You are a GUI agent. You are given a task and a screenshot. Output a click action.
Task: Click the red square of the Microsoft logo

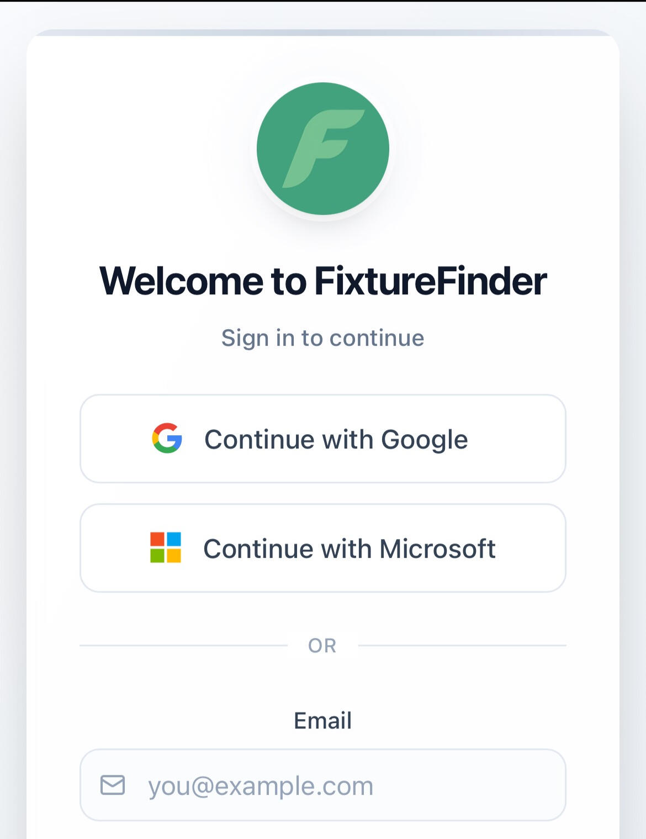tap(157, 539)
